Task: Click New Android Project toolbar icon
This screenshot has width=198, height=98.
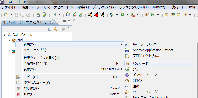Action: (x=68, y=15)
